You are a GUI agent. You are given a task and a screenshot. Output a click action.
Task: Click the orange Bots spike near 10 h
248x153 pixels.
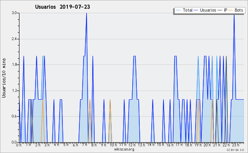pos(110,100)
